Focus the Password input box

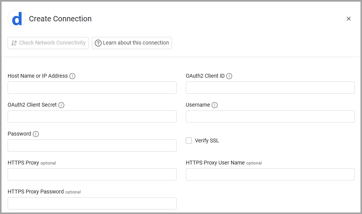coord(92,145)
